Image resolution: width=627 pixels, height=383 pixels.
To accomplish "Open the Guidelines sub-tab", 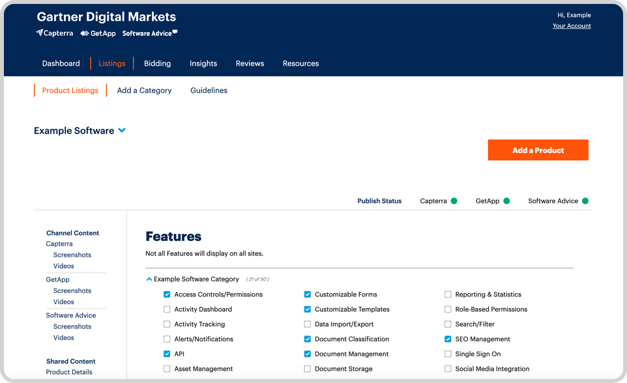I will pos(209,91).
